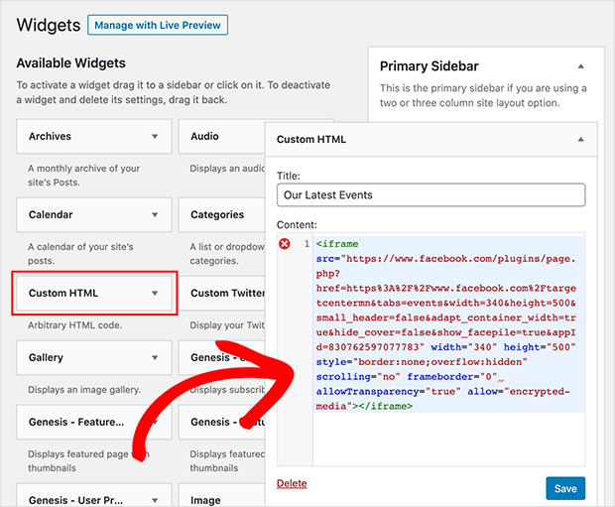
Task: Select the Audio widget title
Action: click(x=204, y=136)
